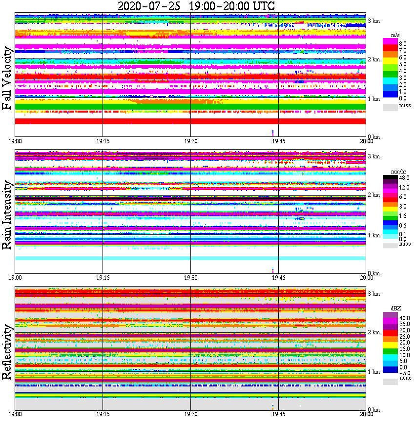Click the dark blue swatch in the m/s legend
The height and width of the screenshot is (423, 415).
coord(390,95)
